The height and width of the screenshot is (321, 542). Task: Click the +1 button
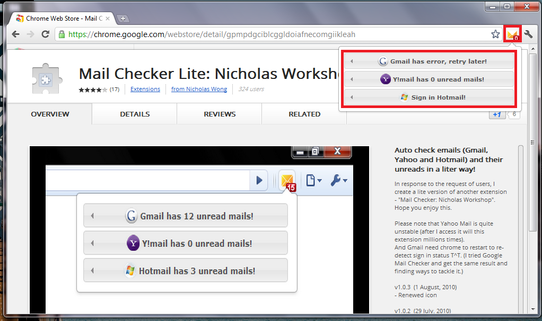coord(497,114)
